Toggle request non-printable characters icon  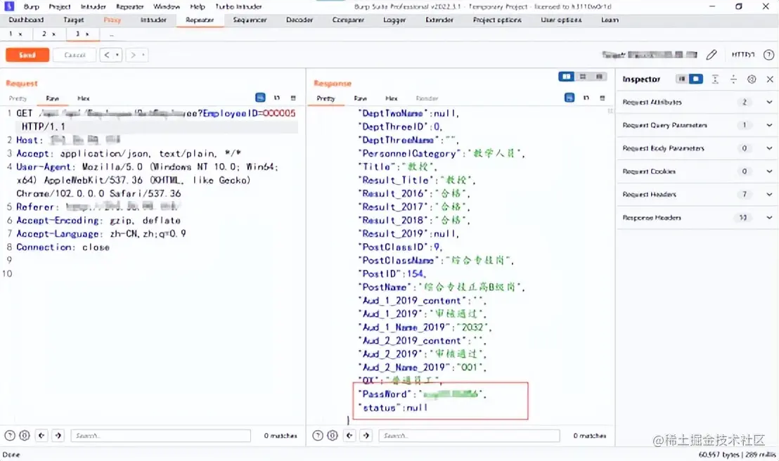point(277,98)
